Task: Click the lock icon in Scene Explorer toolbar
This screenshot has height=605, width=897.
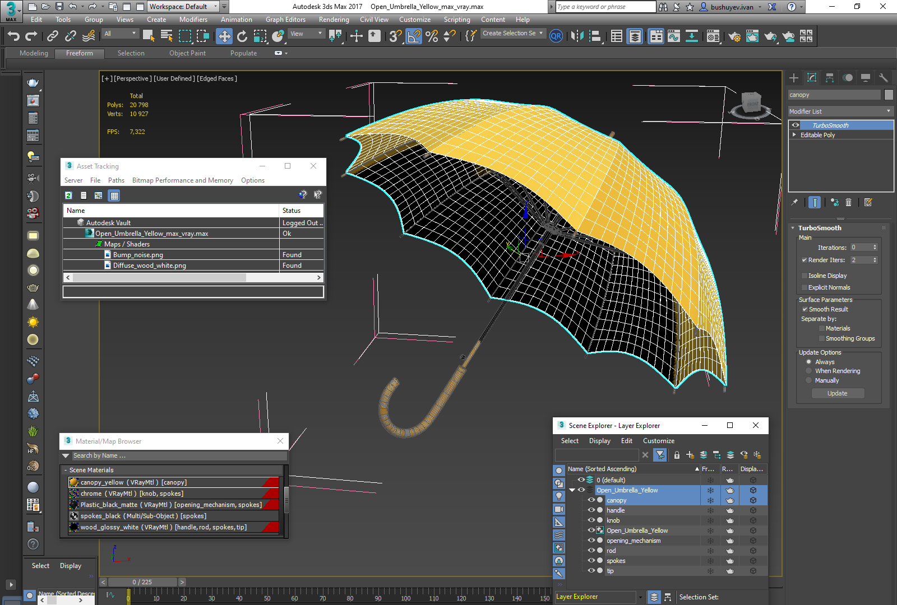Action: tap(677, 455)
